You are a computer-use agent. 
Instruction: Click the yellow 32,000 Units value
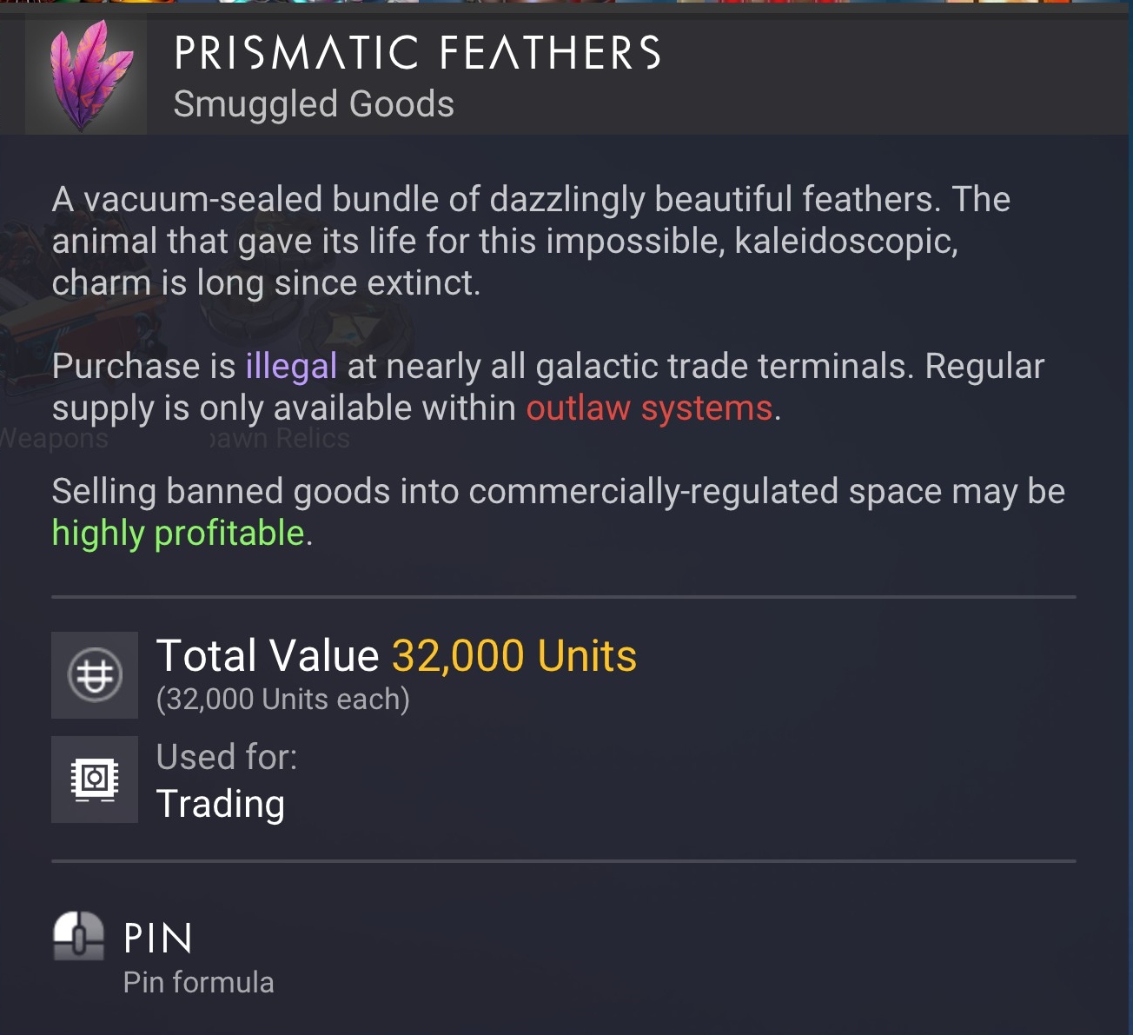point(513,656)
